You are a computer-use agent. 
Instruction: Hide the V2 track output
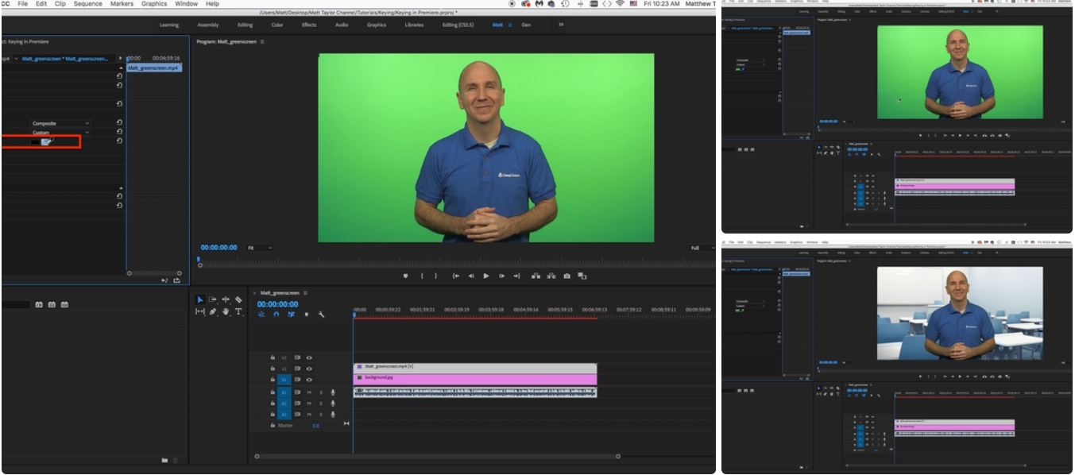[309, 369]
